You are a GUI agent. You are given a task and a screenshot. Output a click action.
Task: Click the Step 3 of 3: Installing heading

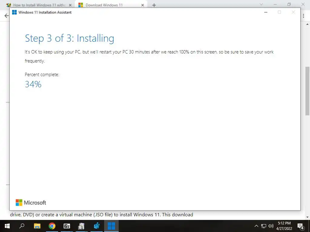(x=69, y=38)
